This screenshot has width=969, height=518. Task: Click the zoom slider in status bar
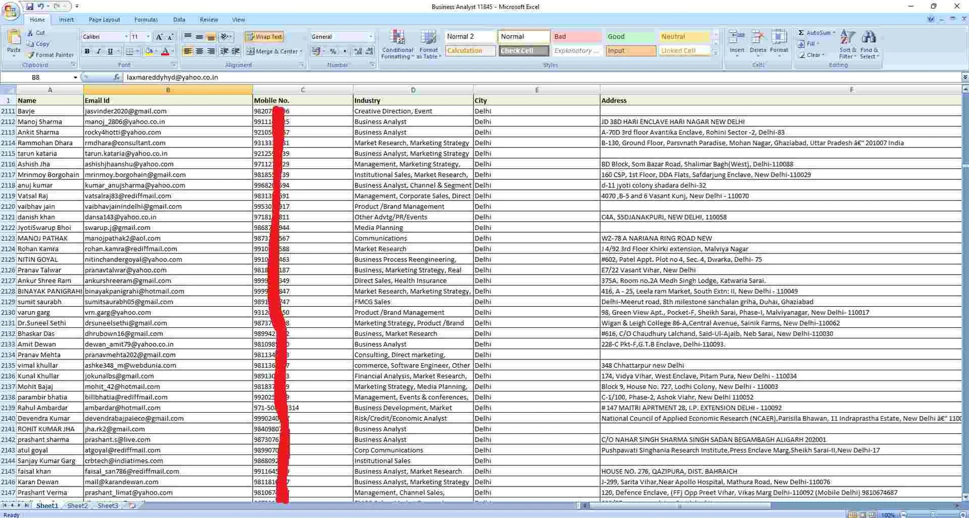[933, 514]
